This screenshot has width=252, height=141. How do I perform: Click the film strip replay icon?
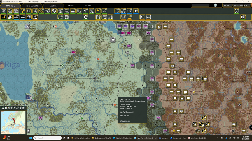click(x=67, y=17)
